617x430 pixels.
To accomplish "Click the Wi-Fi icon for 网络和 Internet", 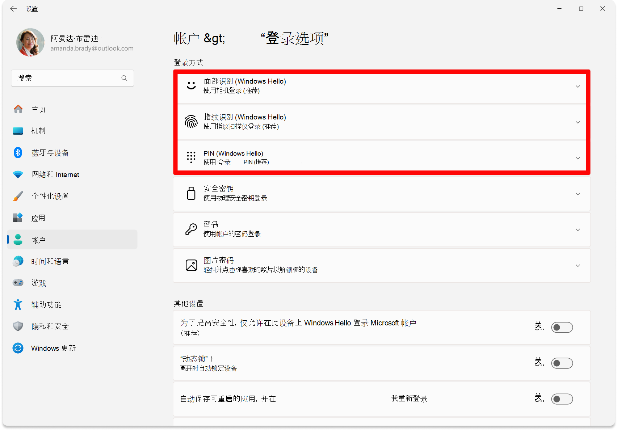I will tap(18, 174).
